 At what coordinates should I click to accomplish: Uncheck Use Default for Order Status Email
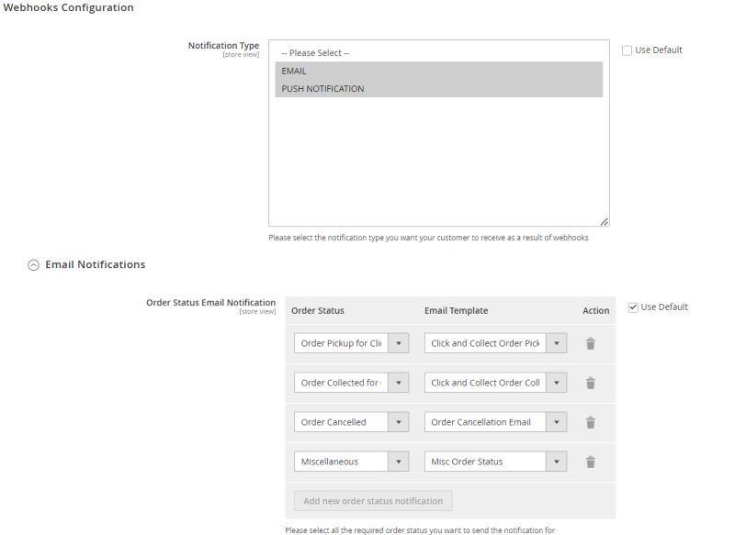click(x=633, y=307)
